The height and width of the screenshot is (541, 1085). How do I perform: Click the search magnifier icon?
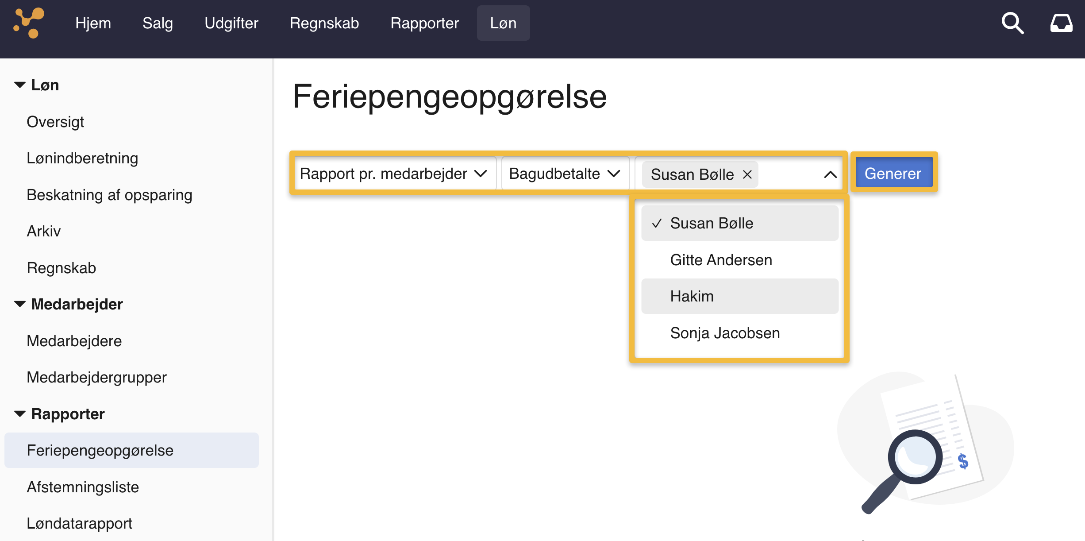click(1012, 23)
